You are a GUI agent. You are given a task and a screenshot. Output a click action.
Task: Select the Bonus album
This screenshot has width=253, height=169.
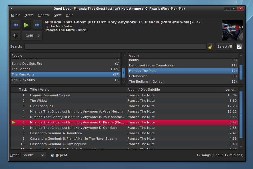183,60
